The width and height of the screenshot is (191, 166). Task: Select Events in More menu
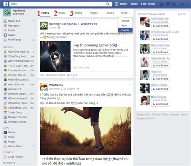[x=125, y=30]
